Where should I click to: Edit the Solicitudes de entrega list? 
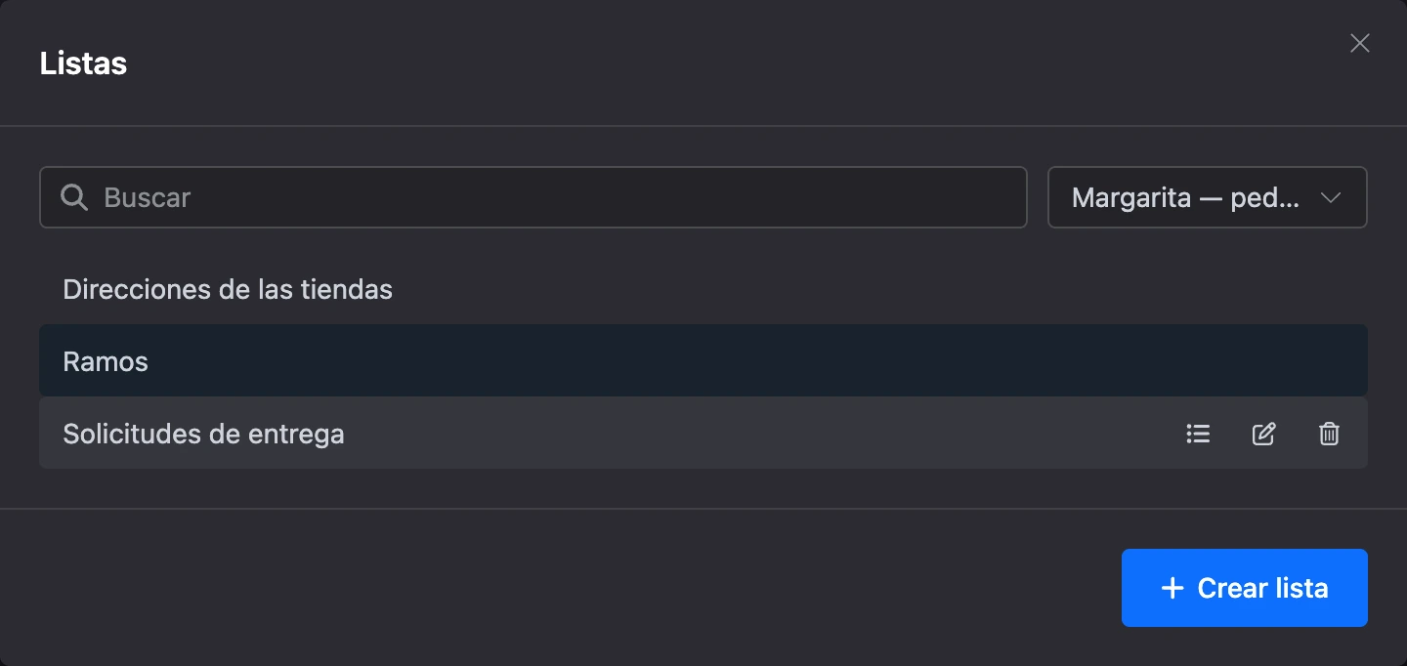click(1263, 434)
